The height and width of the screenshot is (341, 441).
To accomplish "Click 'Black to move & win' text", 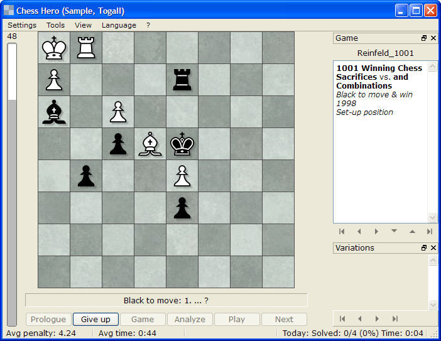I will tap(374, 94).
